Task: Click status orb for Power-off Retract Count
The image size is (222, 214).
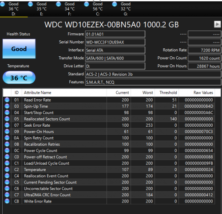Action: pyautogui.click(x=7, y=157)
